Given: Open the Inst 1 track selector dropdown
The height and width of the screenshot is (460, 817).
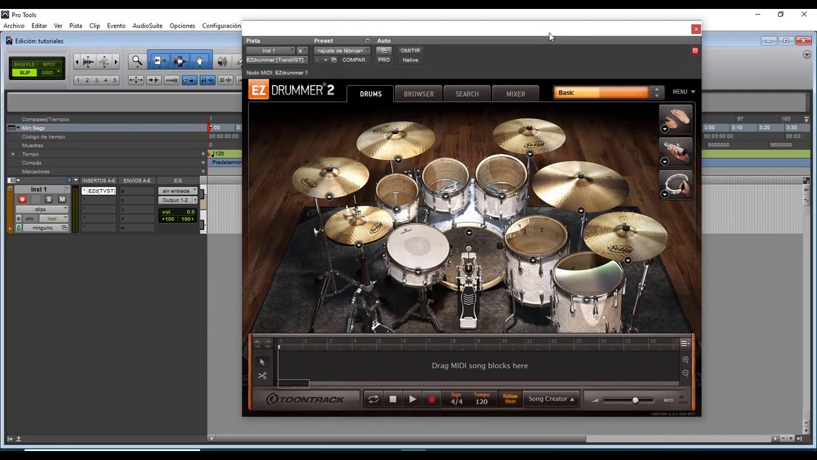Looking at the screenshot, I should 270,50.
